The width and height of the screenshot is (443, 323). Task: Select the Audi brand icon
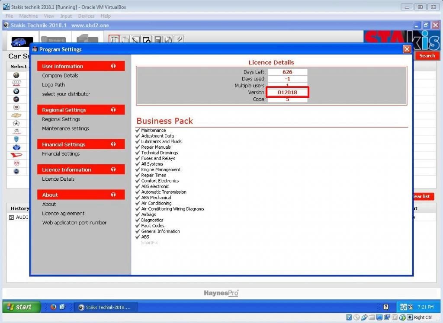click(16, 82)
